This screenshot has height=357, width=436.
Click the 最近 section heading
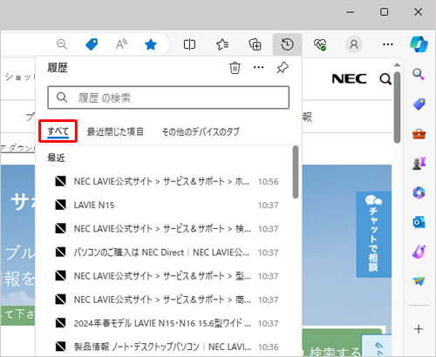coord(56,158)
